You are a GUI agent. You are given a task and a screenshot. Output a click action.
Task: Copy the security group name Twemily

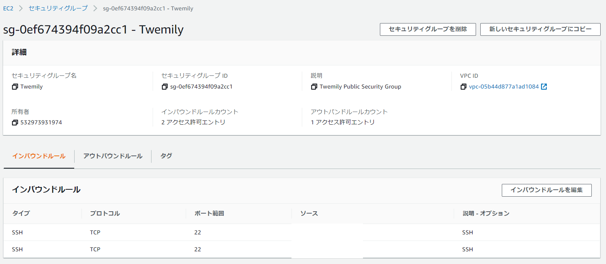click(x=15, y=87)
